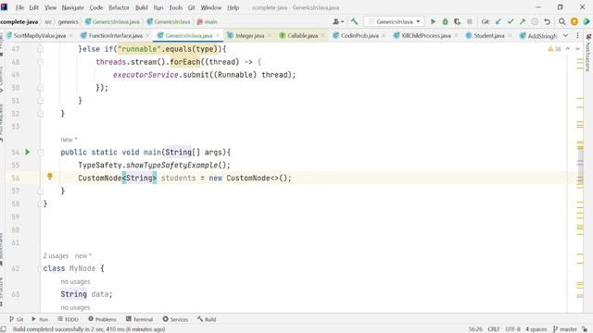Click the master Git branch widget
The height and width of the screenshot is (333, 593).
(564, 329)
